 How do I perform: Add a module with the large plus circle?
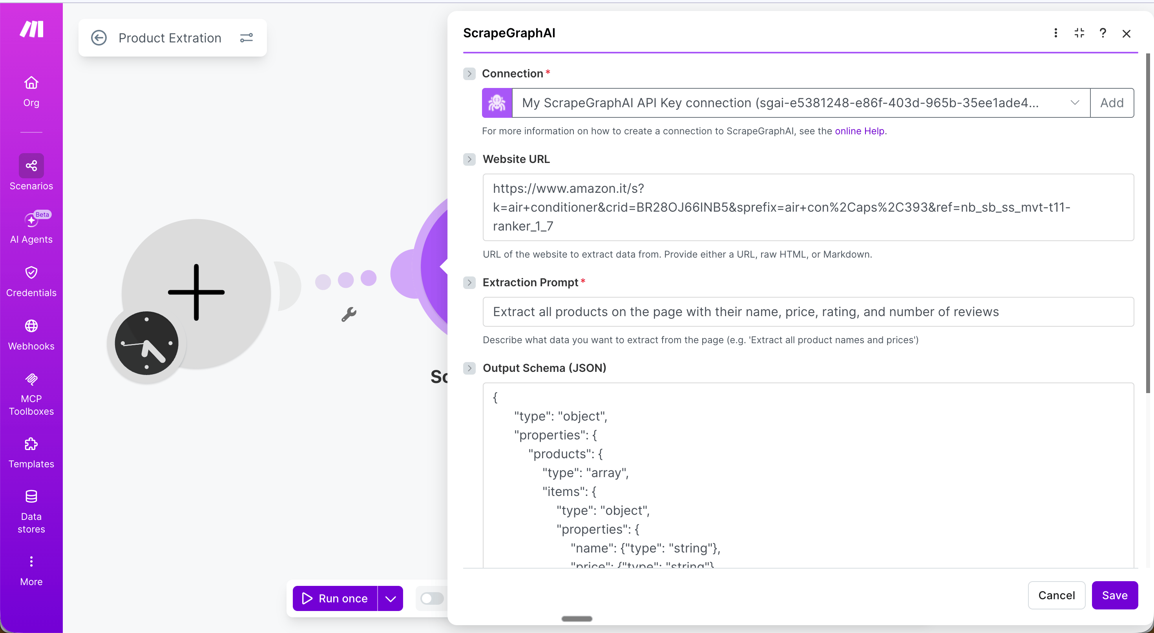click(x=196, y=293)
